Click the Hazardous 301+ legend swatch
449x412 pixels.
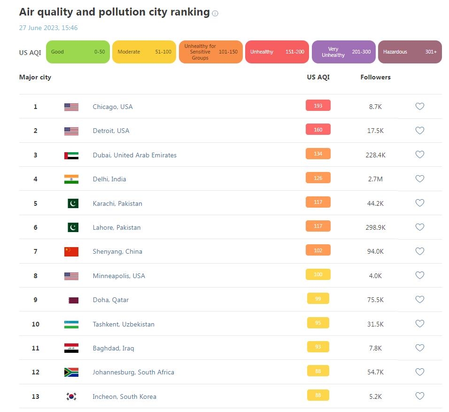click(x=410, y=52)
